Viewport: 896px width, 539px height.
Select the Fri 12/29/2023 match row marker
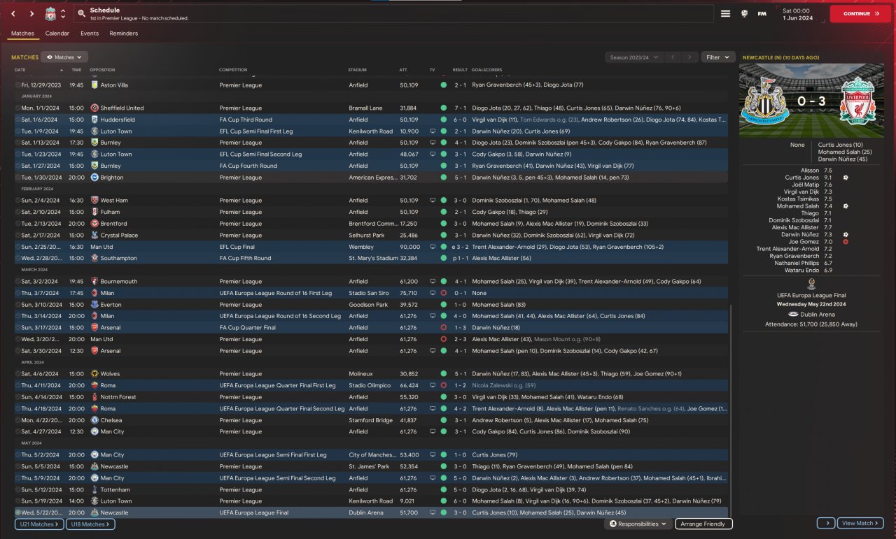(x=17, y=85)
